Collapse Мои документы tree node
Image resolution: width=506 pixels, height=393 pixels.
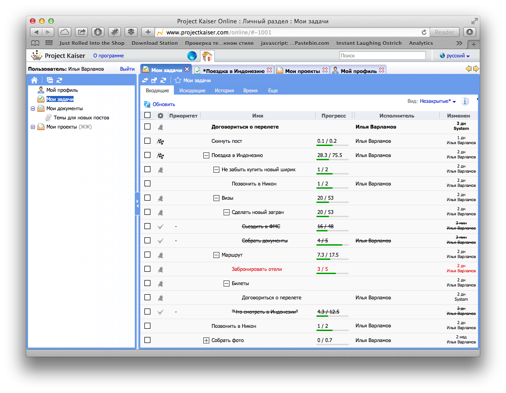coord(33,108)
